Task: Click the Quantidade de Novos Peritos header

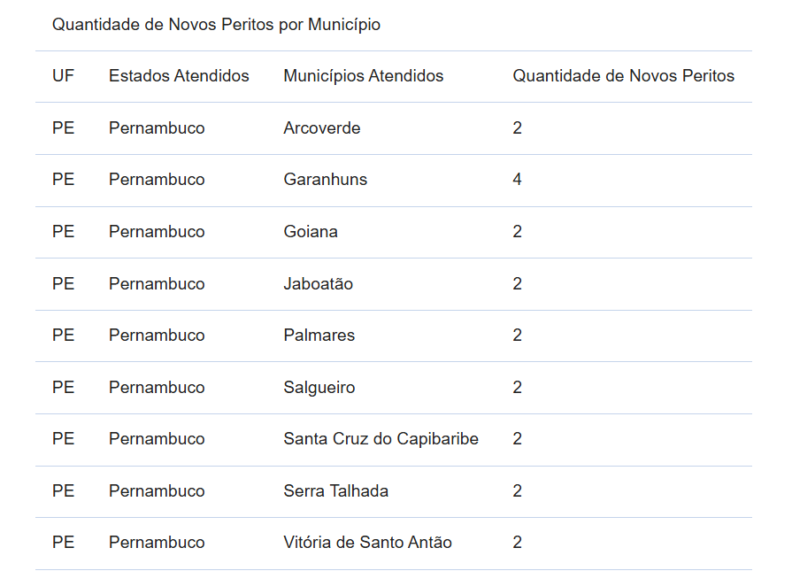Action: pos(623,76)
